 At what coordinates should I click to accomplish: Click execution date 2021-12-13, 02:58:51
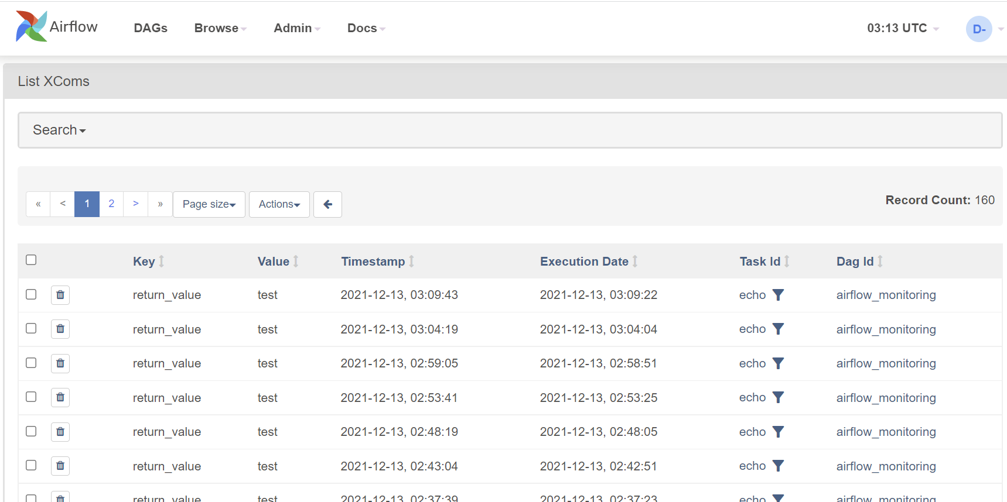(x=599, y=363)
